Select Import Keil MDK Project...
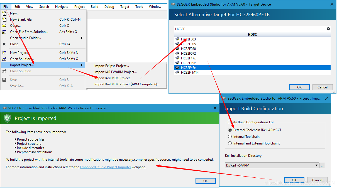The height and width of the screenshot is (188, 337). point(113,78)
